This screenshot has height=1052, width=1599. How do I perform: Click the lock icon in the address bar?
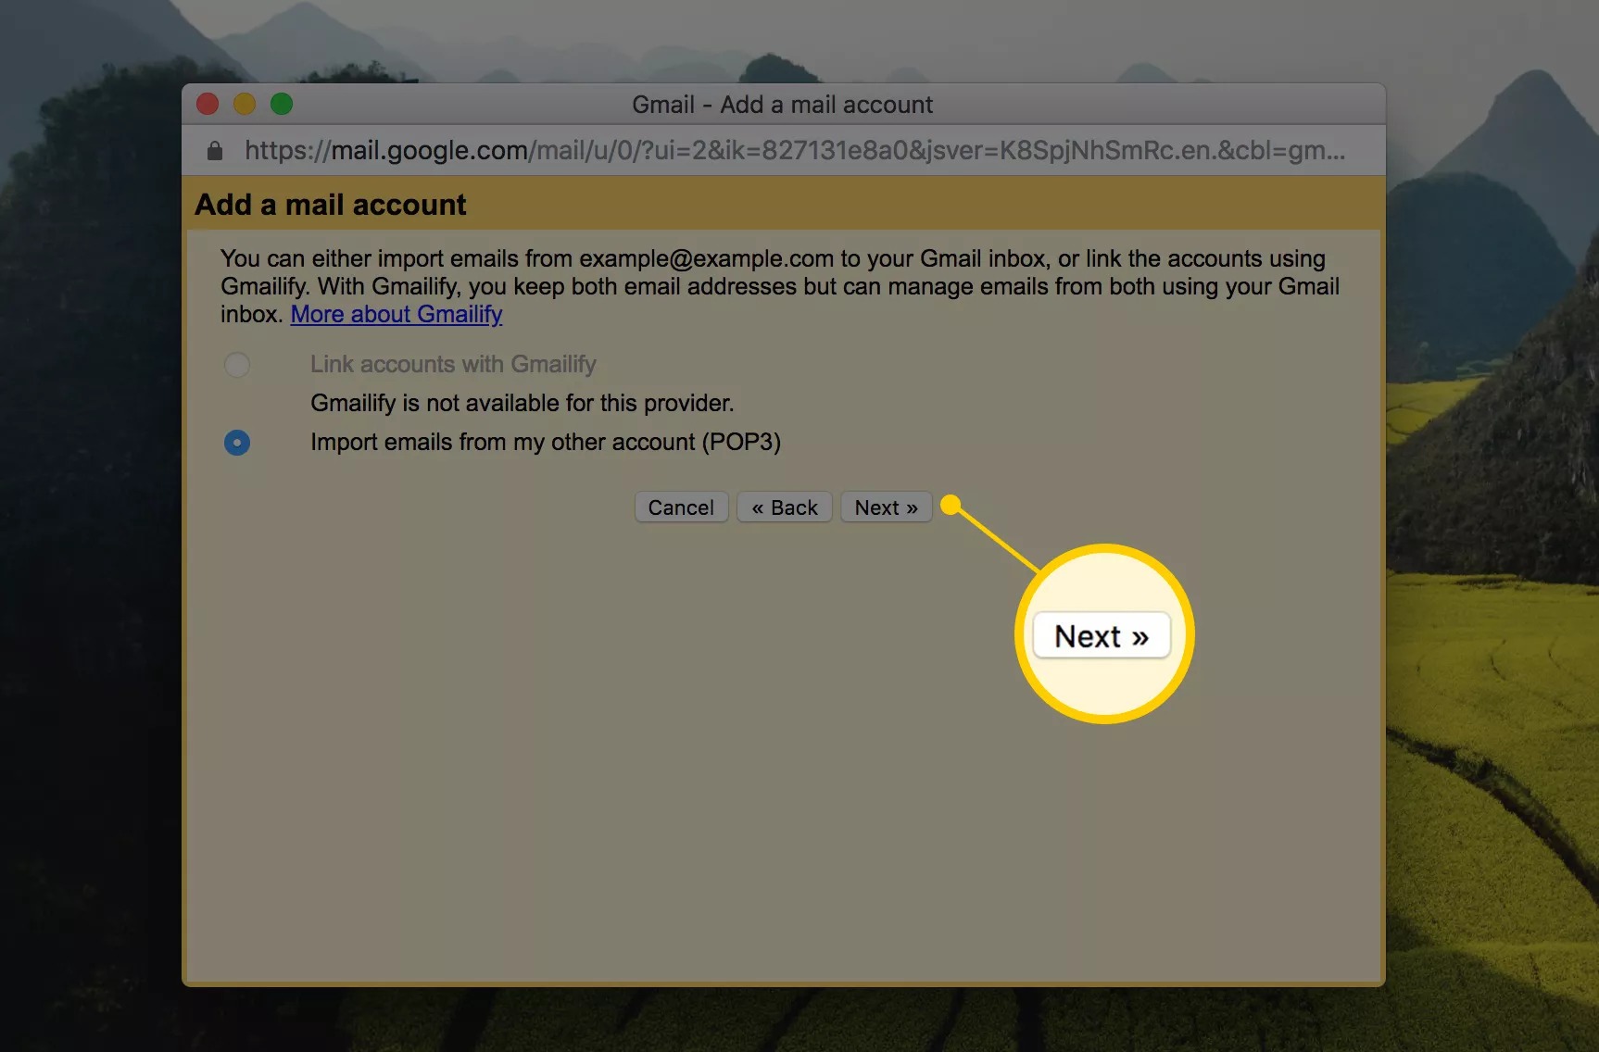click(x=215, y=150)
